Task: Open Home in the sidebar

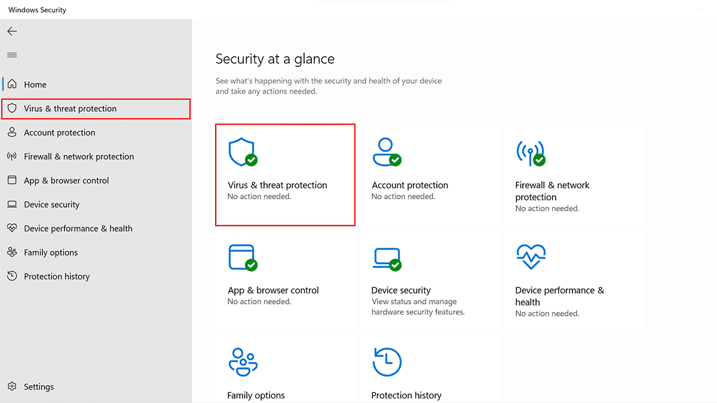Action: coord(35,85)
